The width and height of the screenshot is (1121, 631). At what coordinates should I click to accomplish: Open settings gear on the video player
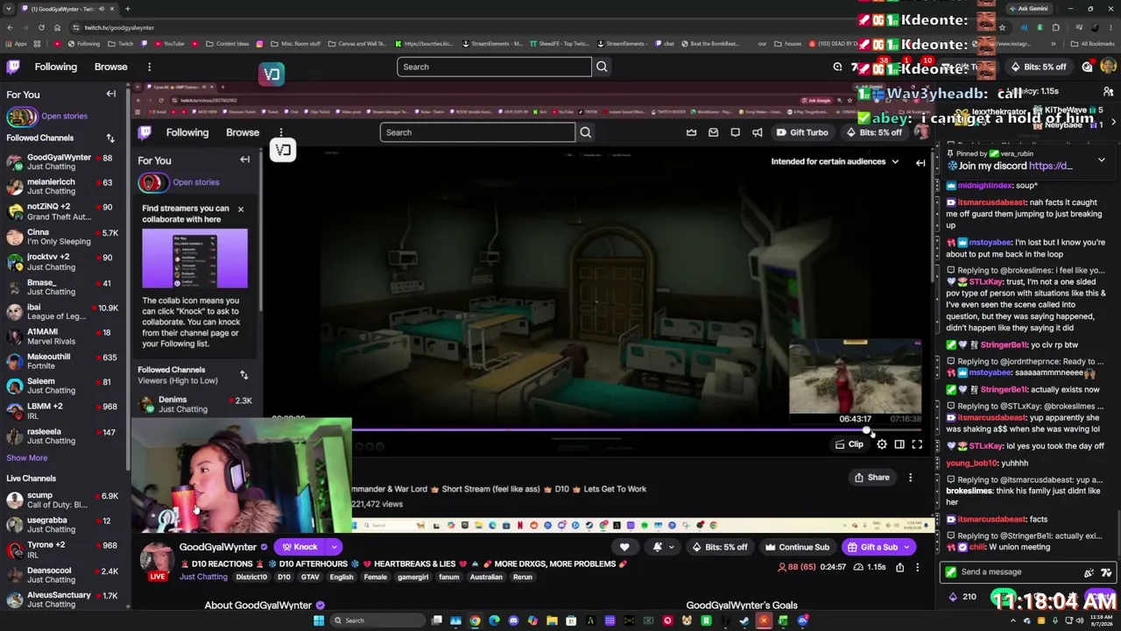coord(882,444)
